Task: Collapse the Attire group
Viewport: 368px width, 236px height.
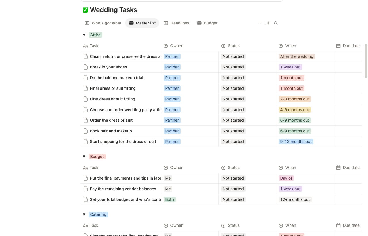Action: tap(84, 35)
